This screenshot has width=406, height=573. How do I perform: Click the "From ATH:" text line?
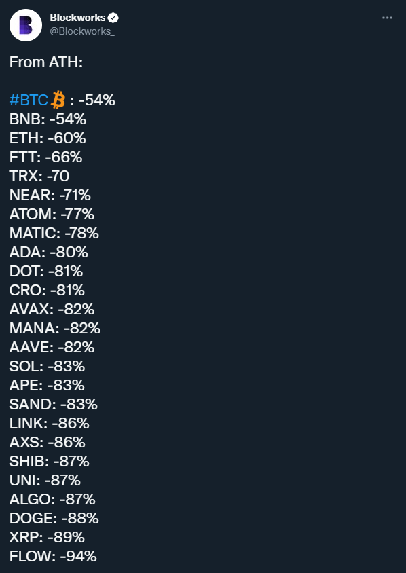[x=46, y=62]
